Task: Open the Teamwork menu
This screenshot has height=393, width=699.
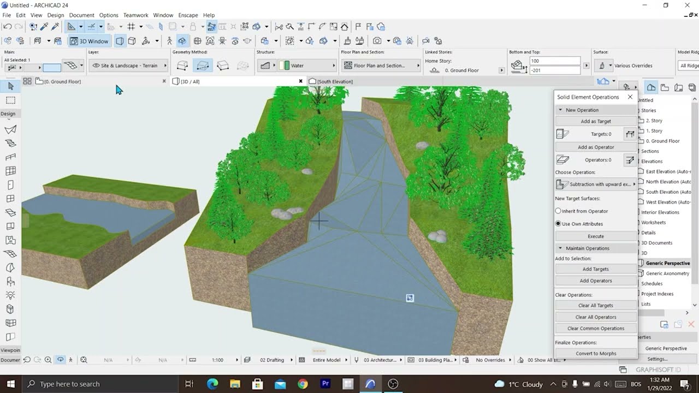Action: pyautogui.click(x=135, y=15)
